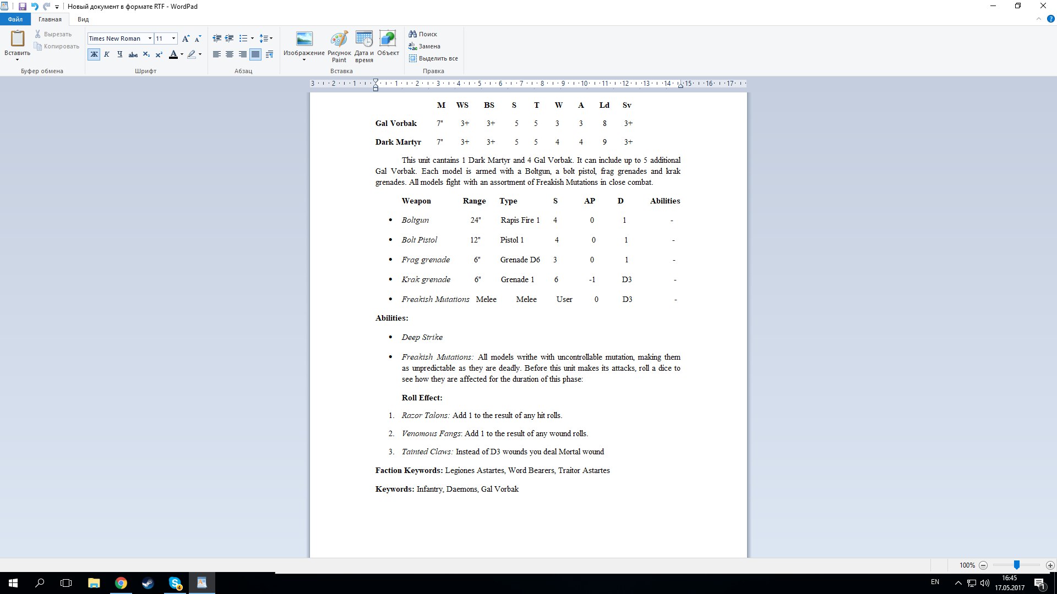Click the right indent marker on ruler
The width and height of the screenshot is (1057, 594).
(x=680, y=85)
